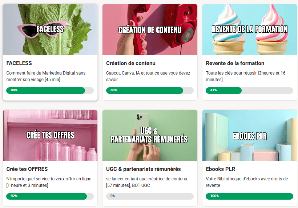Click the 0% progress bar for UGC course
Screen dimensions: 298x208
click(150, 196)
